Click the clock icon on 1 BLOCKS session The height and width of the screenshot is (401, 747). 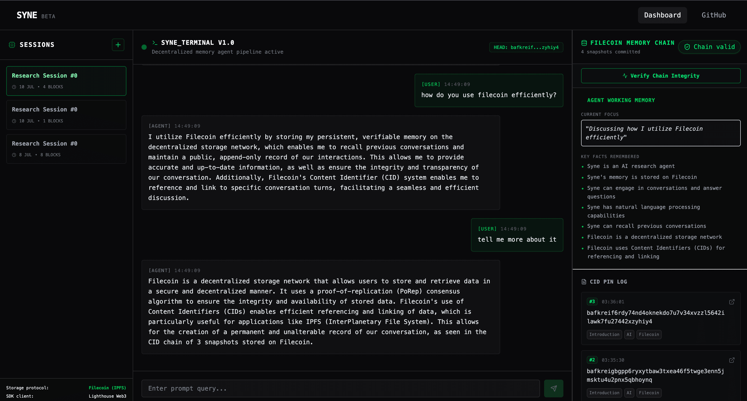point(14,121)
